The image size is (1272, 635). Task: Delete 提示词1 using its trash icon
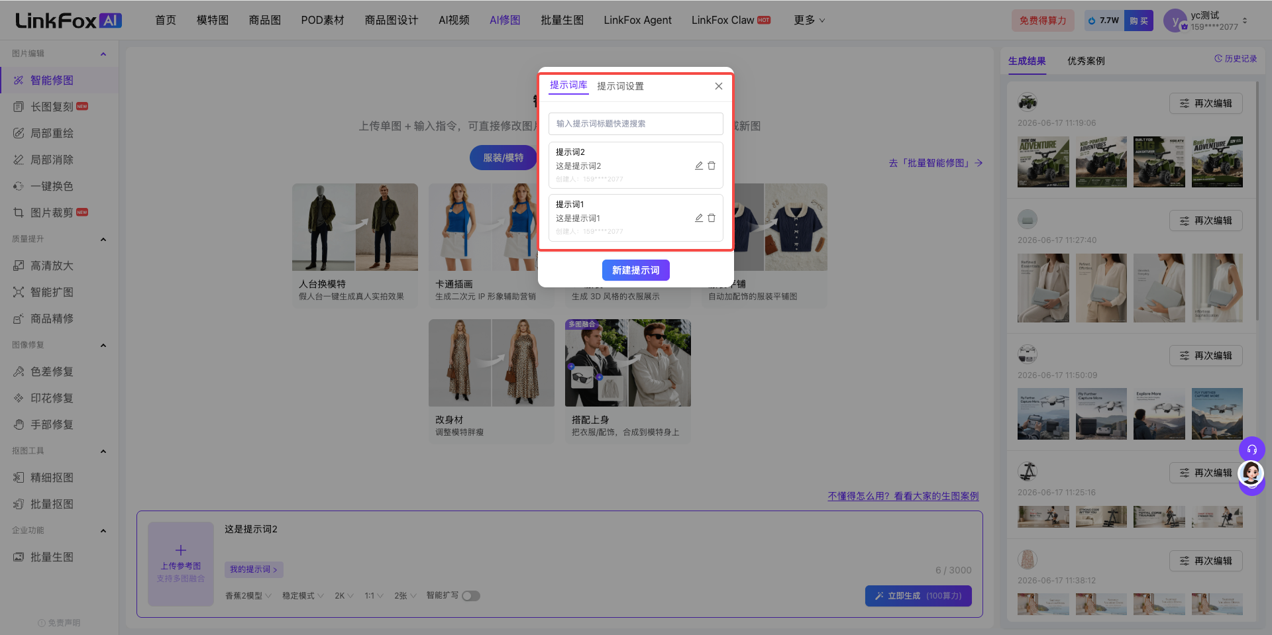tap(712, 218)
